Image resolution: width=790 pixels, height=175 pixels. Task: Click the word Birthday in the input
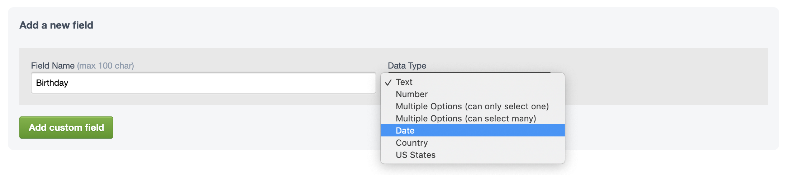pos(52,83)
